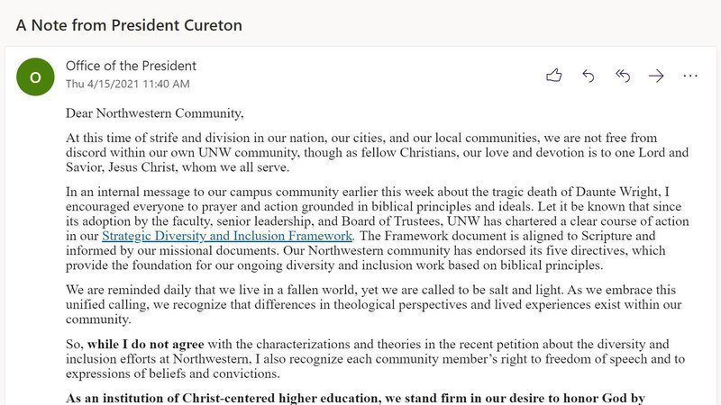Screen dimensions: 721x405
Task: Like this message with the thumbs-up icon
Action: tap(554, 76)
